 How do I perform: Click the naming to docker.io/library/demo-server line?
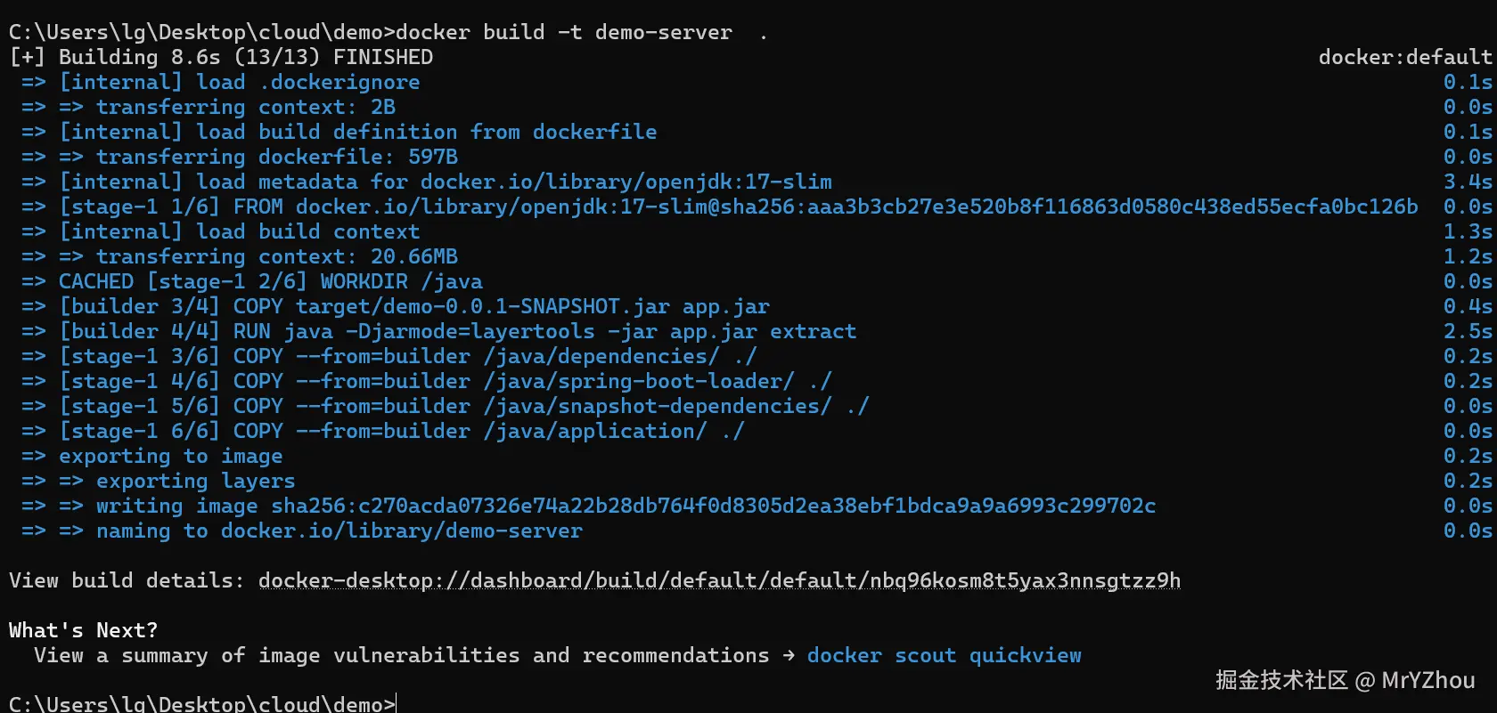click(339, 531)
